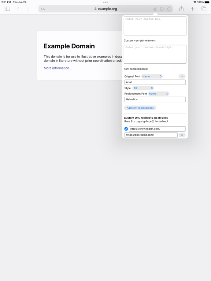
Task: Edit the Arial original font field
Action: pyautogui.click(x=155, y=82)
